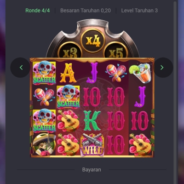Click the Bayaran section heading
This screenshot has width=184, height=184.
point(92,170)
